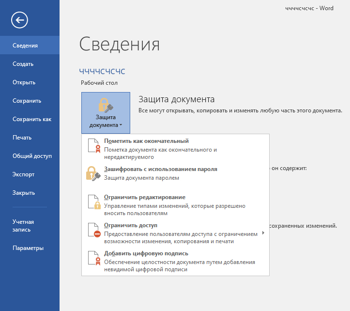
Task: Click Сохранить как in the sidebar
Action: pyautogui.click(x=32, y=119)
